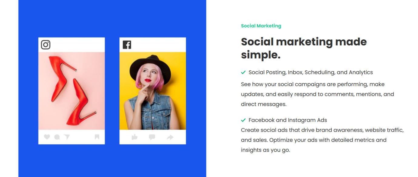Screen dimensions: 418x177
Task: Click 'Facebook and Instagram Ads' text
Action: 288,120
